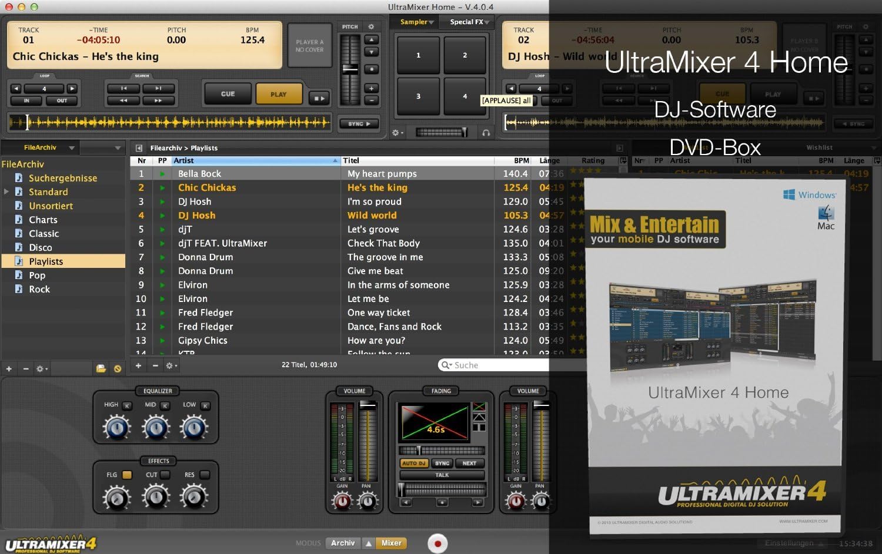The width and height of the screenshot is (882, 554).
Task: Click inside the Suche search field
Action: point(494,365)
